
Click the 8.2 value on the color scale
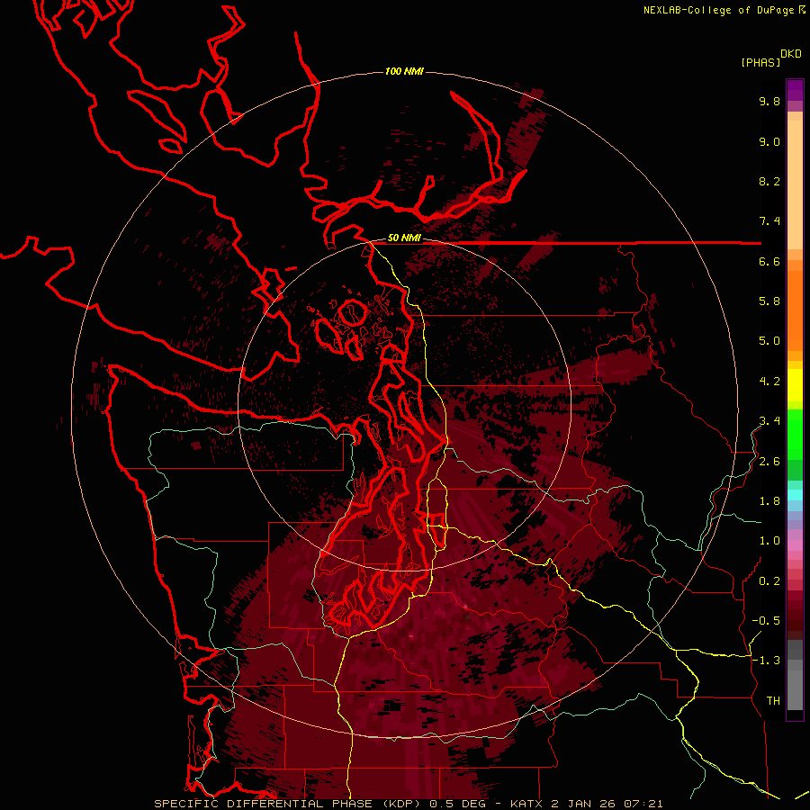tap(769, 181)
